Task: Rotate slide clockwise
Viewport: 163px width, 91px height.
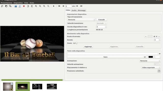Action: coord(32,6)
